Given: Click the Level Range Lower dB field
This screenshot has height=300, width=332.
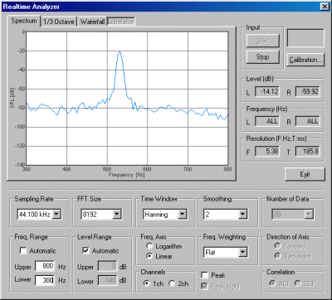Looking at the screenshot, I should tap(108, 280).
